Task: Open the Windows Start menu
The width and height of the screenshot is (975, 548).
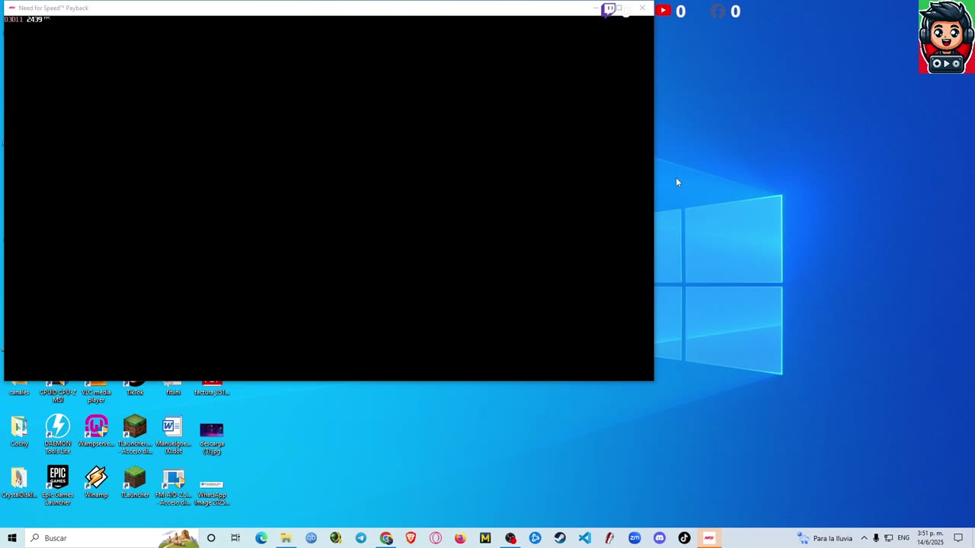Action: point(12,538)
